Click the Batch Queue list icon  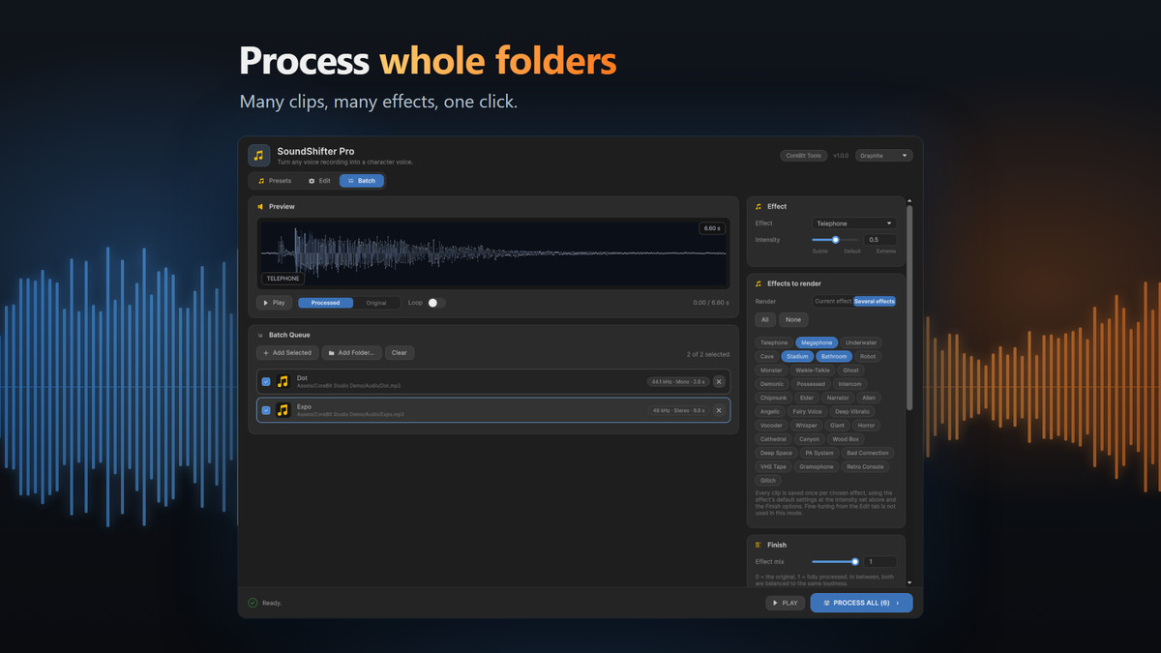tap(260, 335)
